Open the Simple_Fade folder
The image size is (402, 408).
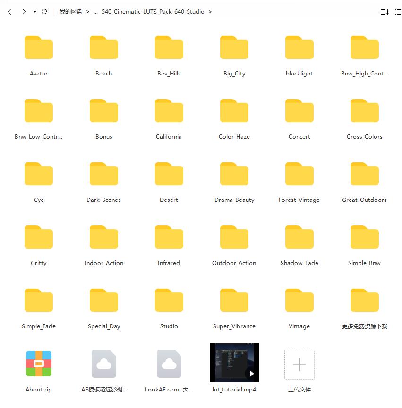(39, 300)
